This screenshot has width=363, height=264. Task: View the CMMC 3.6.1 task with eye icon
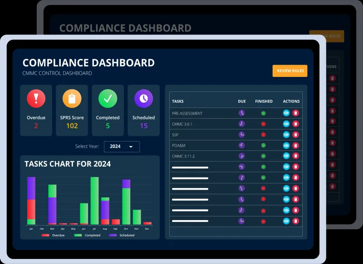tap(286, 124)
